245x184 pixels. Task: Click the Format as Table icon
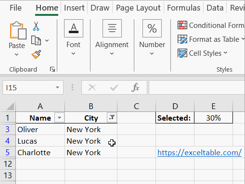tap(182, 39)
